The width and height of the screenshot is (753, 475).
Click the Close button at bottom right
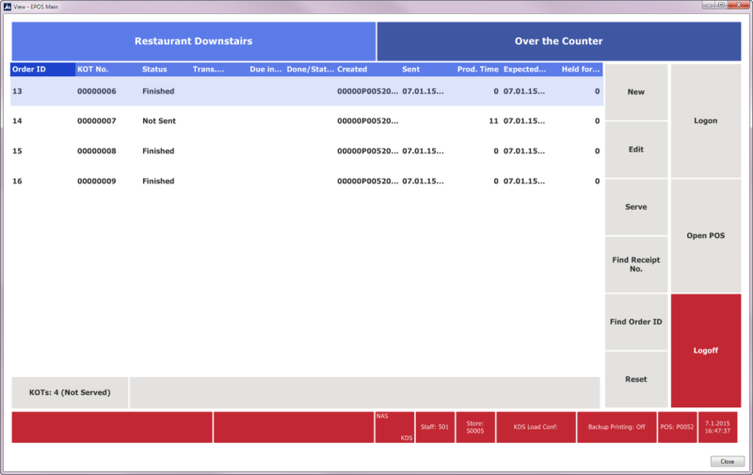click(x=727, y=462)
